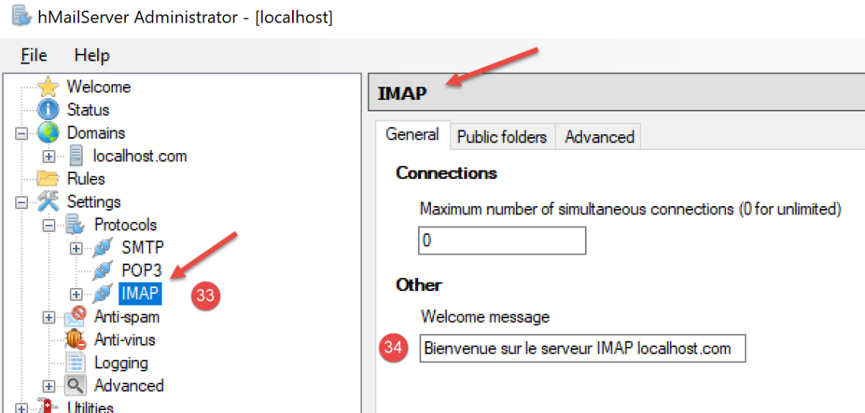865x413 pixels.
Task: Click the Welcome star icon
Action: [x=48, y=87]
